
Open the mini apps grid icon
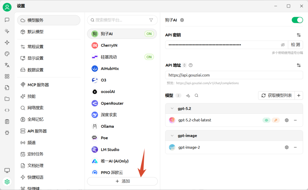pyautogui.click(x=7, y=76)
